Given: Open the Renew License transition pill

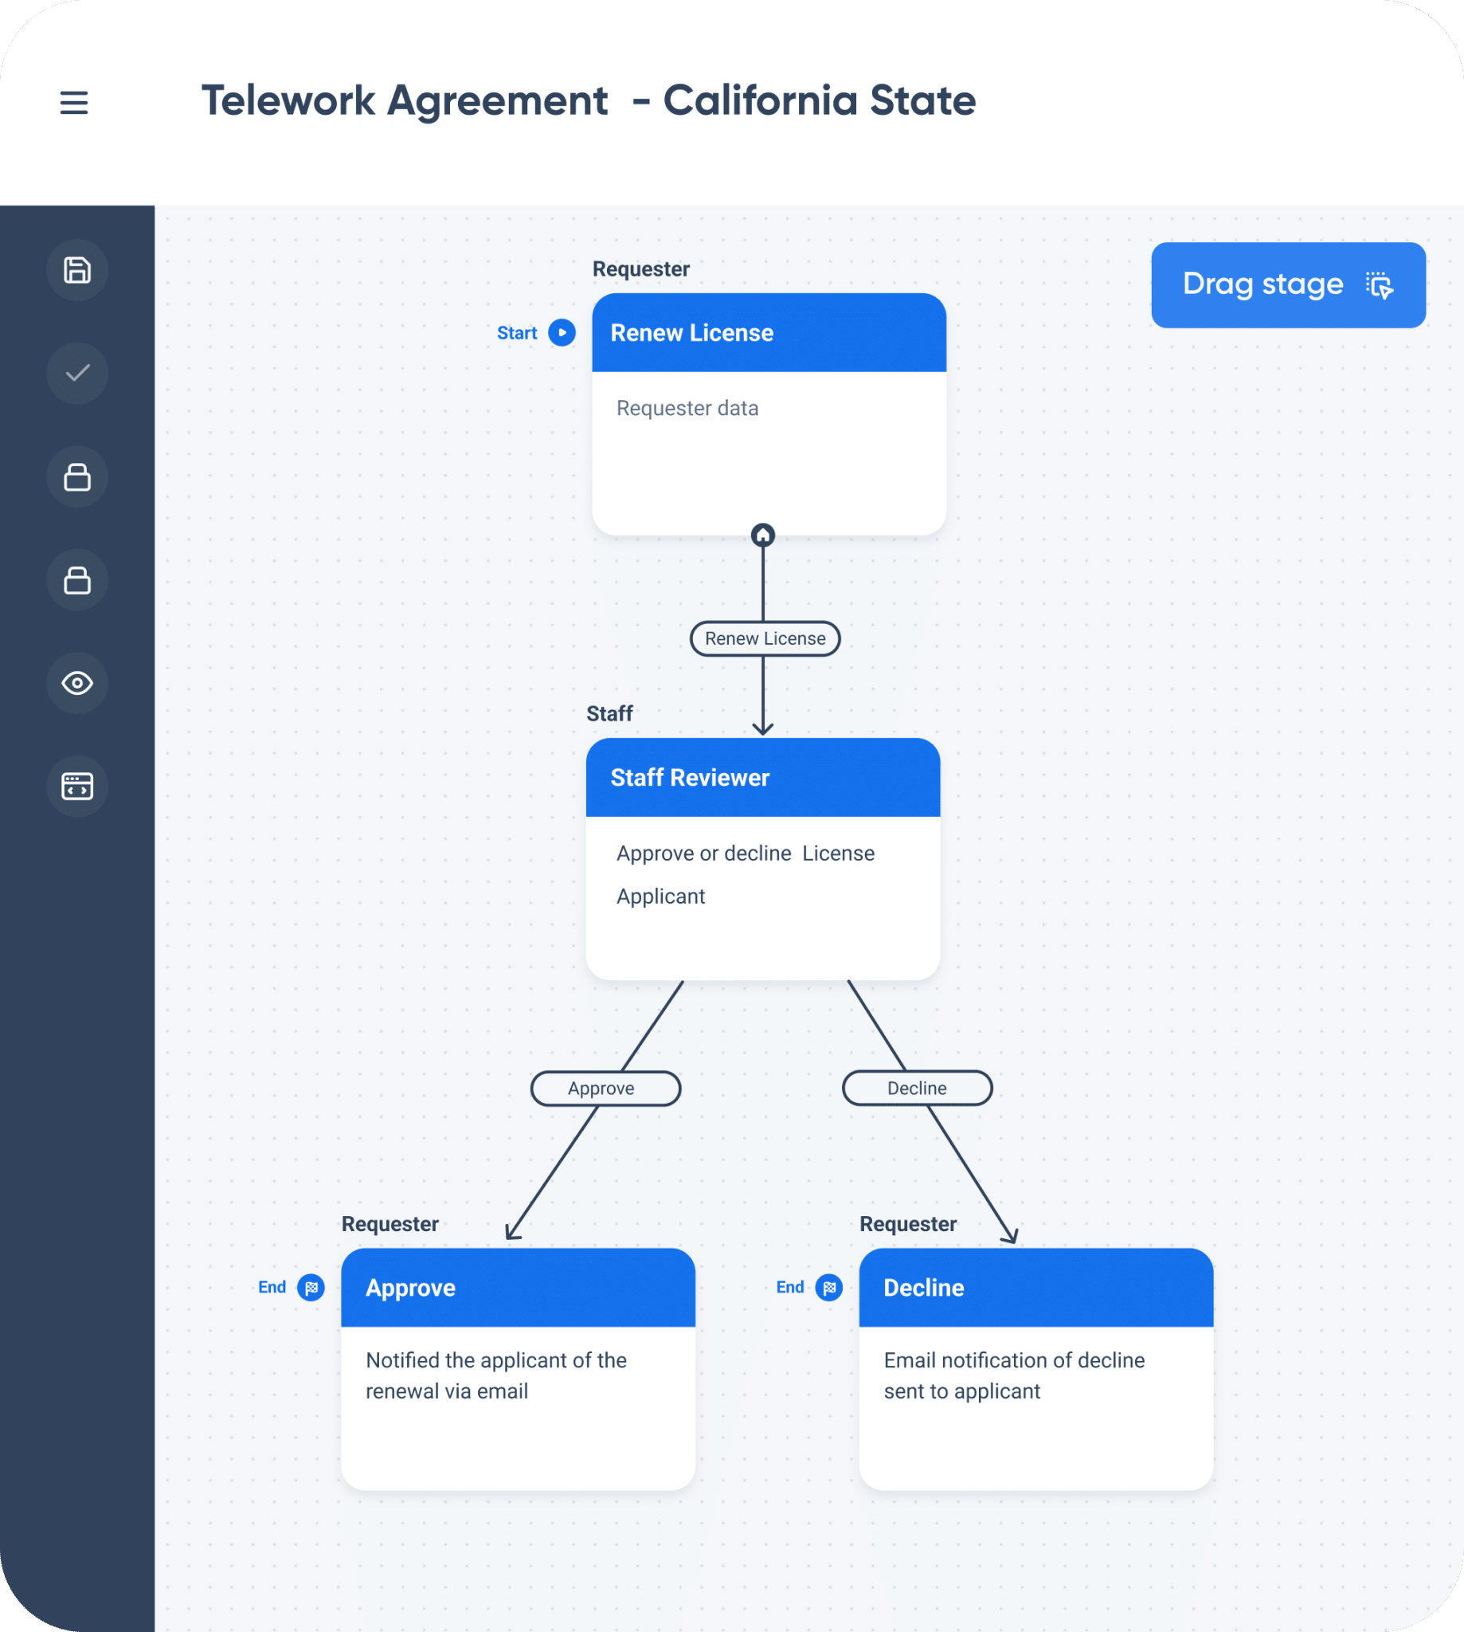Looking at the screenshot, I should click(764, 638).
